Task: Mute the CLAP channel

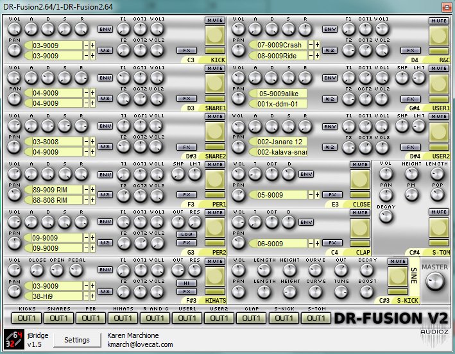Action: click(x=360, y=213)
